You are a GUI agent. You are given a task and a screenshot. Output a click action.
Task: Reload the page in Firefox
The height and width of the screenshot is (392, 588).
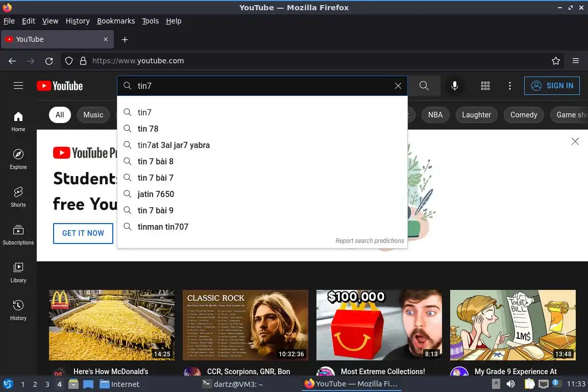coord(49,61)
